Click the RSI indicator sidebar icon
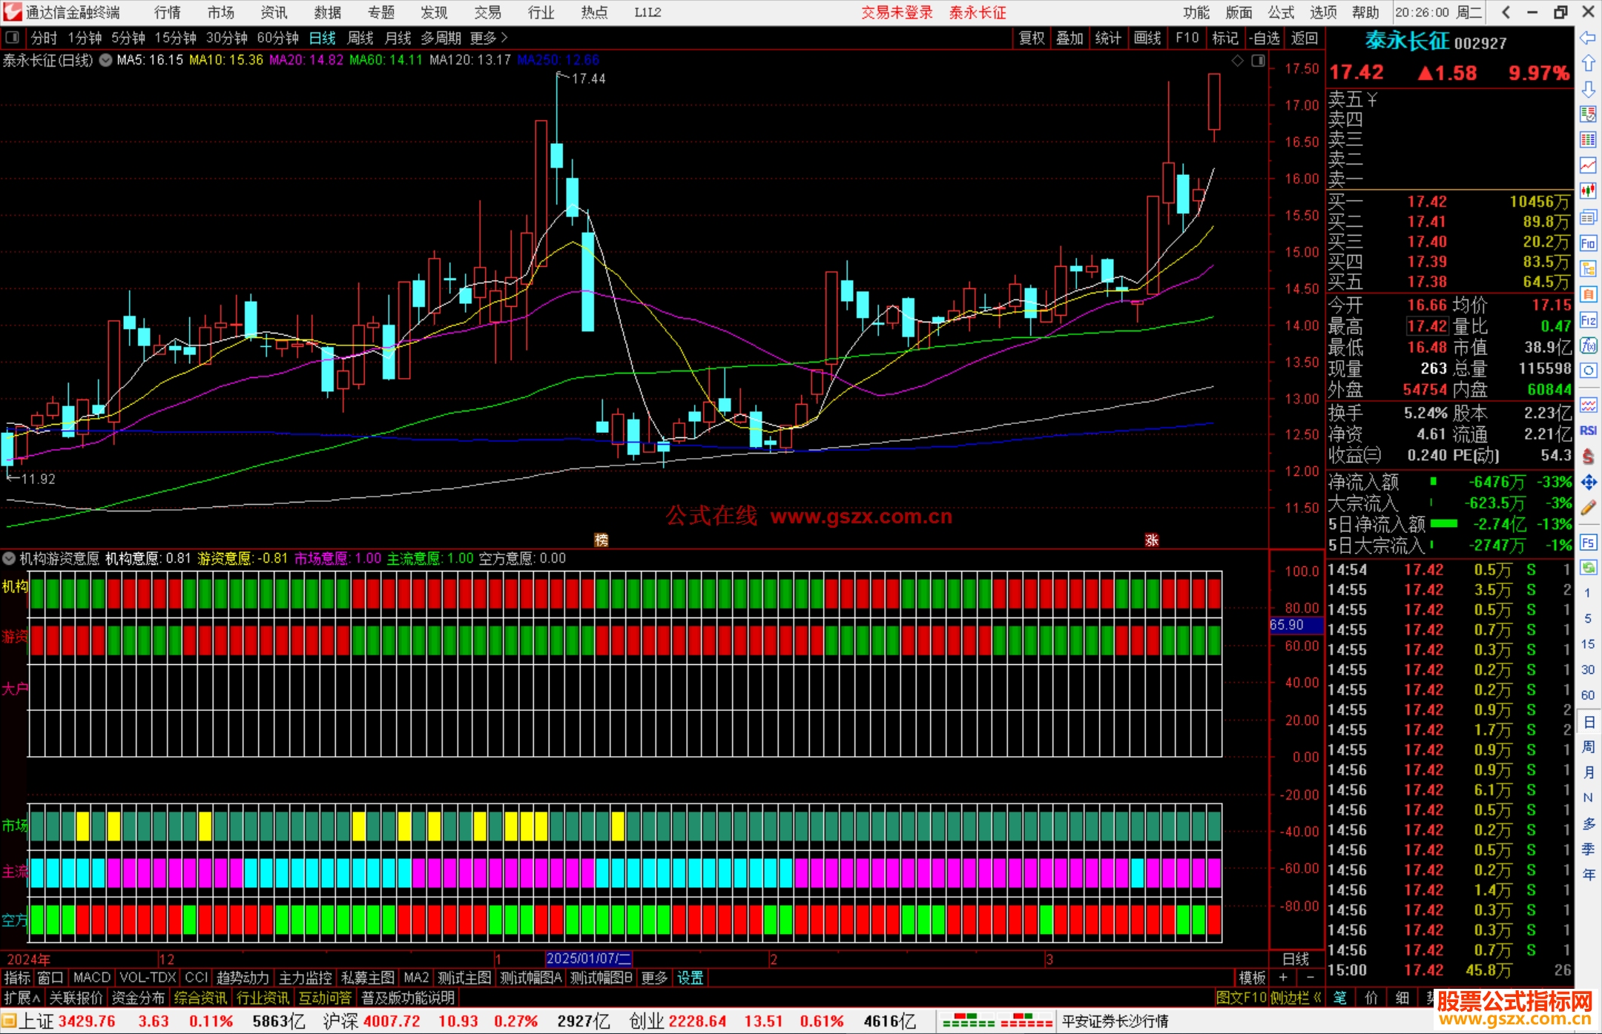 pos(1588,431)
